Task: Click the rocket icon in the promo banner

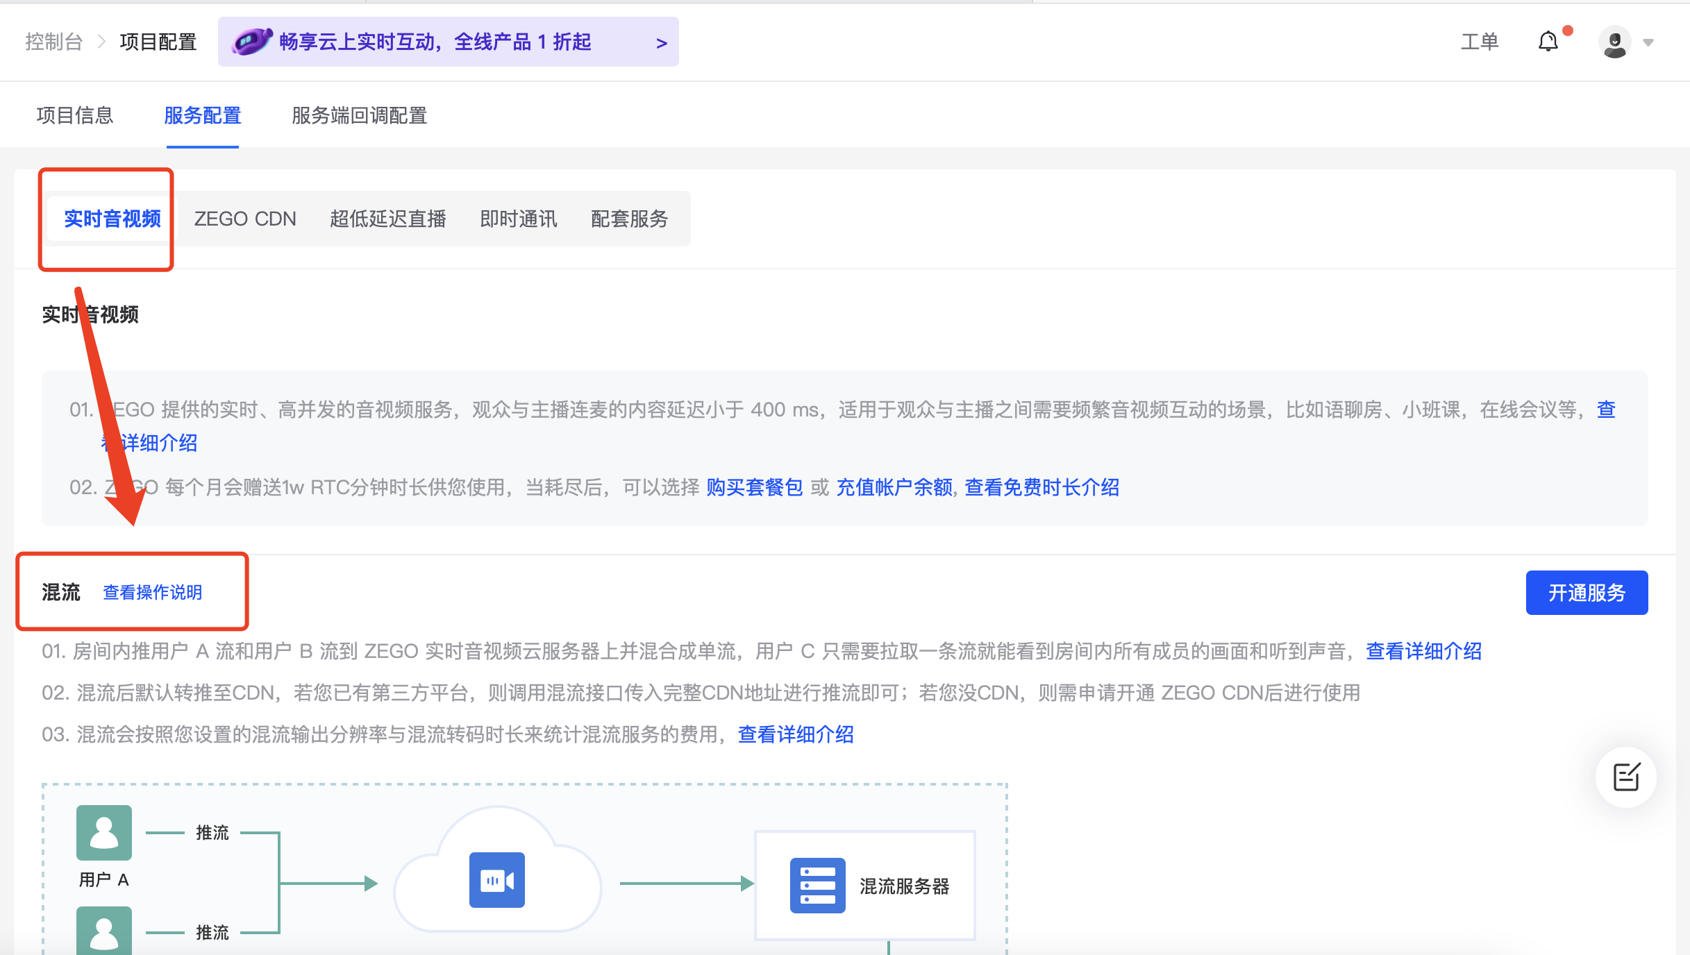Action: coord(253,41)
